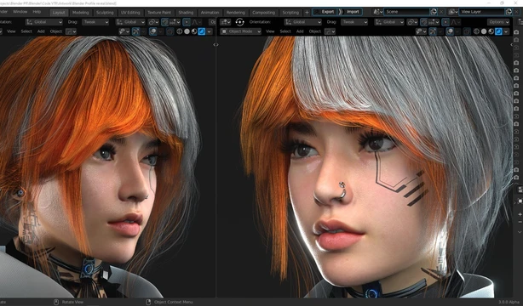Open left viewport pivot point dropdown

[153, 22]
